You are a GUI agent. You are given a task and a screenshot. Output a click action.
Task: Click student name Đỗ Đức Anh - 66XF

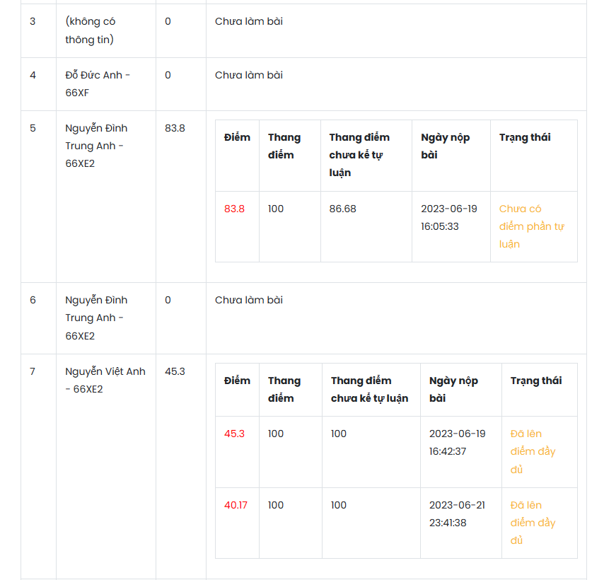[x=98, y=84]
